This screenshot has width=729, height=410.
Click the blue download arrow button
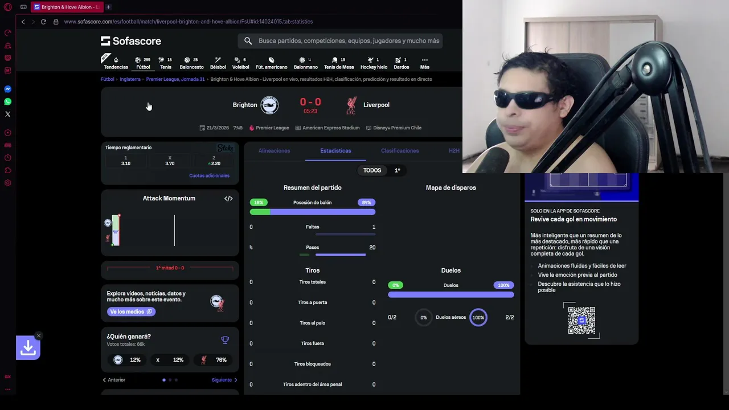point(28,348)
